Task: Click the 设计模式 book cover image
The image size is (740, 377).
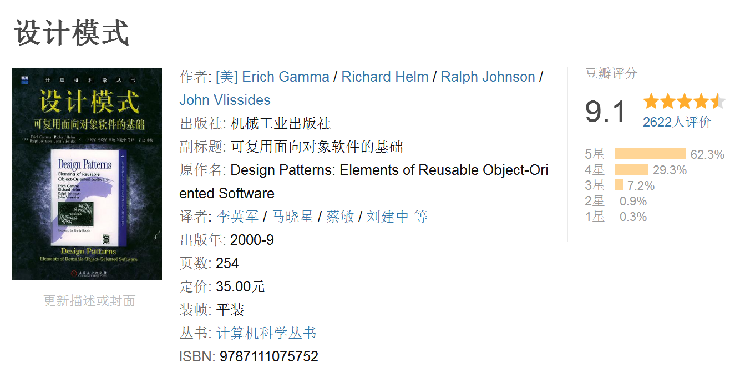Action: pyautogui.click(x=87, y=174)
